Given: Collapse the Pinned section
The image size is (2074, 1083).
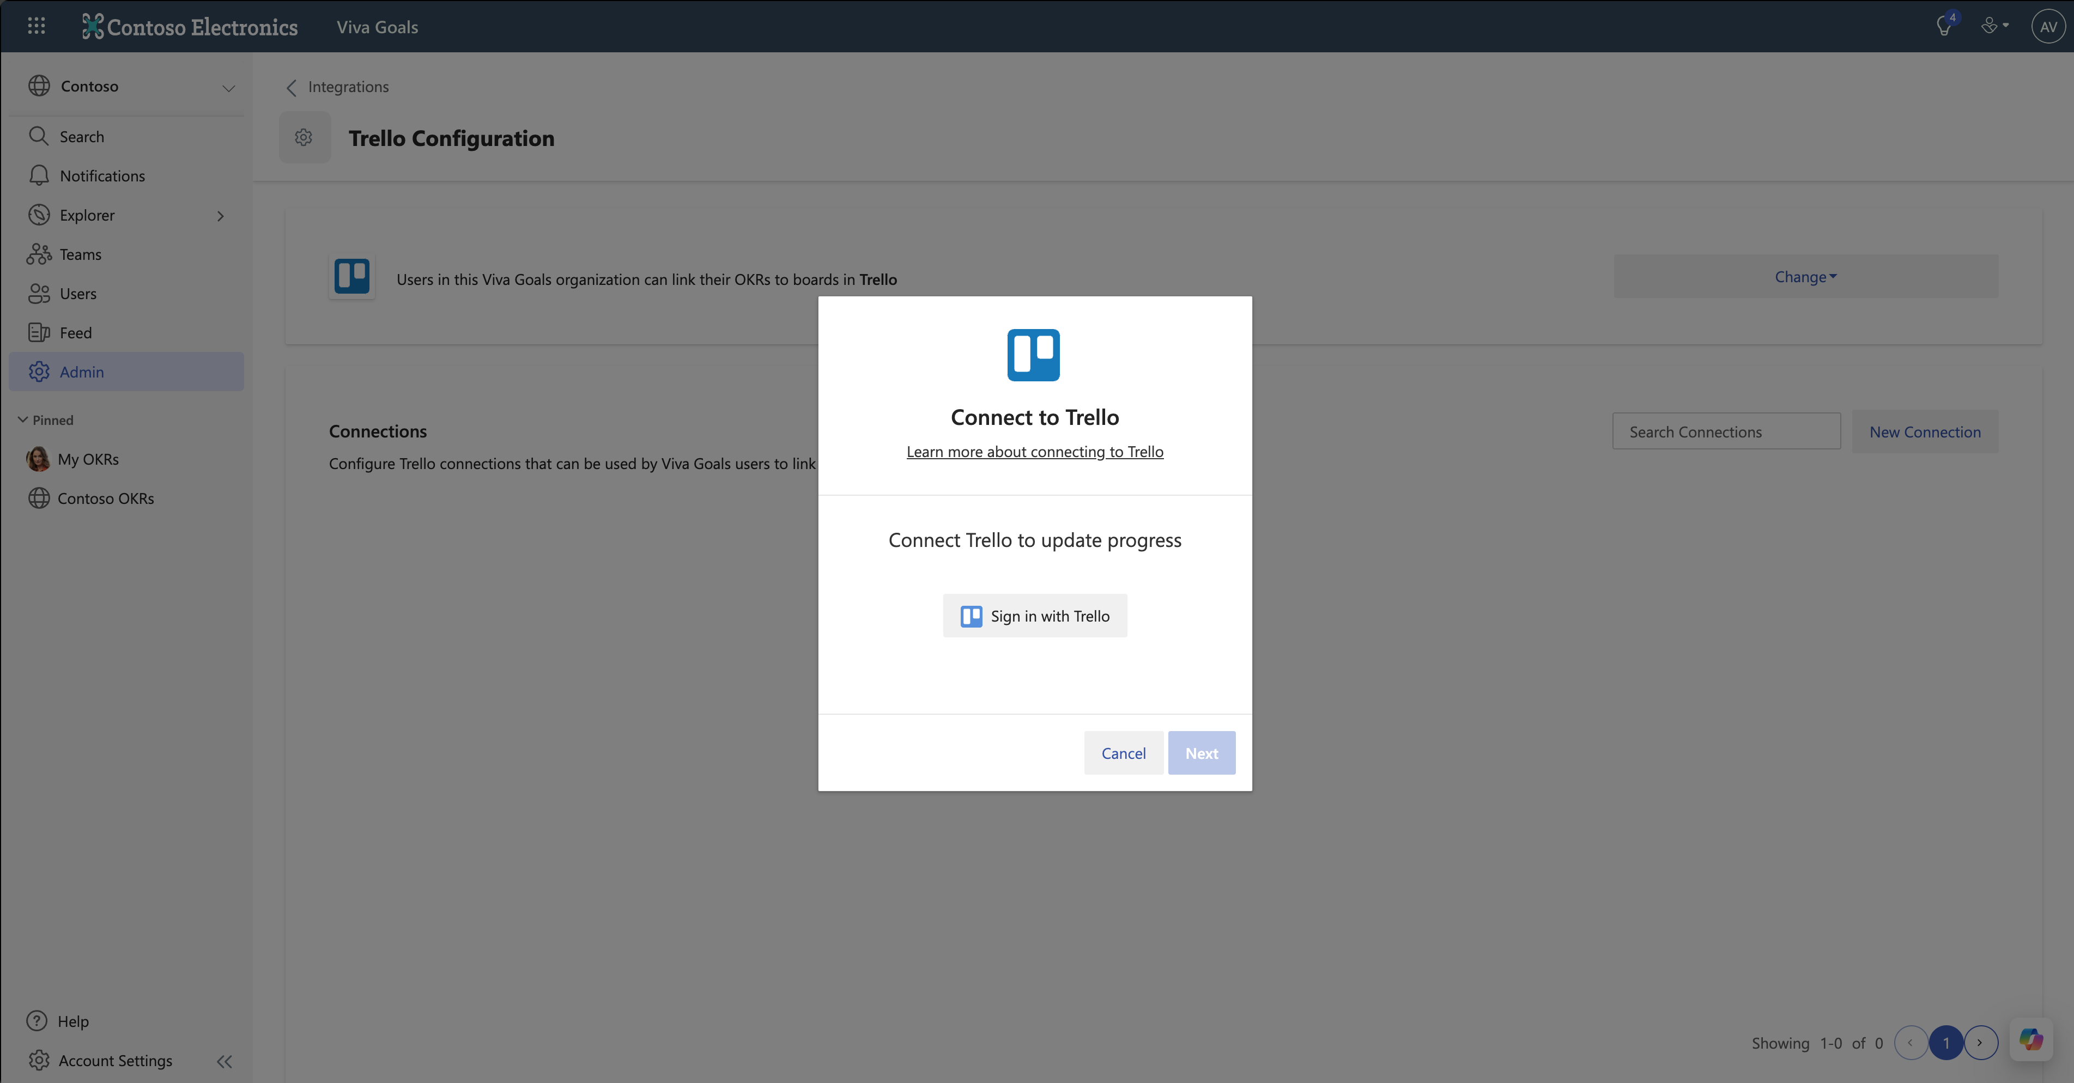Looking at the screenshot, I should (22, 420).
